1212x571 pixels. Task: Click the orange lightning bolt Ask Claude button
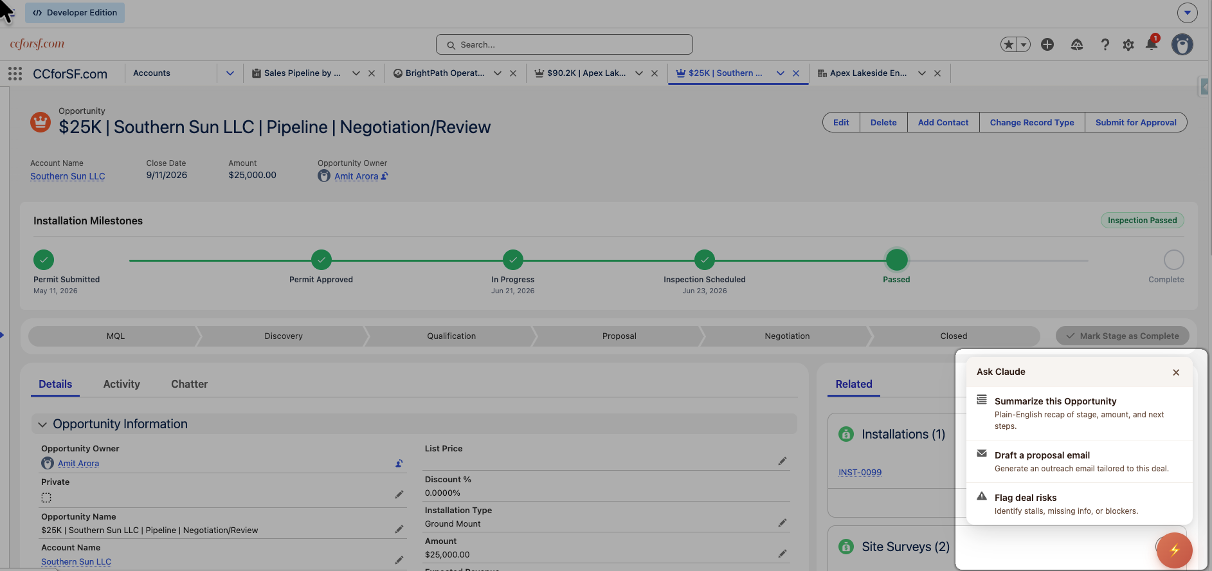[x=1175, y=550]
